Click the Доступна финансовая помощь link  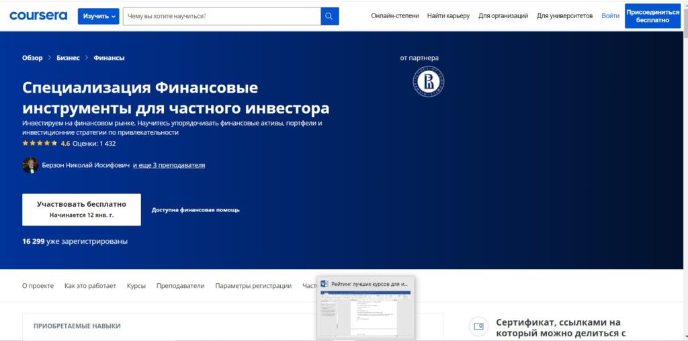196,209
